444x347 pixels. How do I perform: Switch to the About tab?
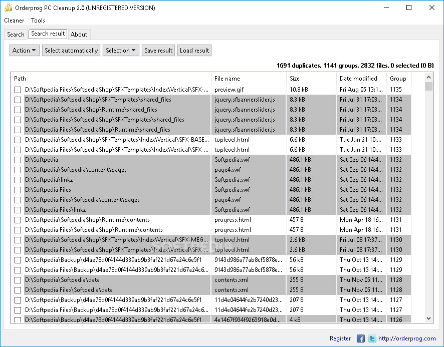[x=79, y=34]
